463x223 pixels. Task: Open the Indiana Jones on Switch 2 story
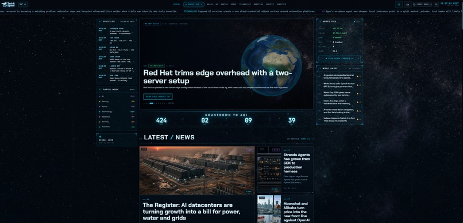(339, 119)
